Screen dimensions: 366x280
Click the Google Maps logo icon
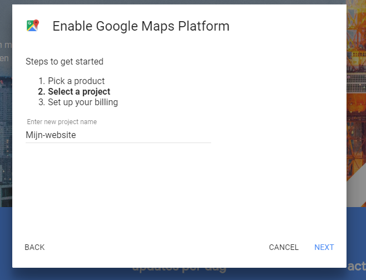click(x=33, y=26)
